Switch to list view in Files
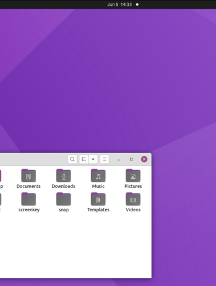 (x=84, y=159)
